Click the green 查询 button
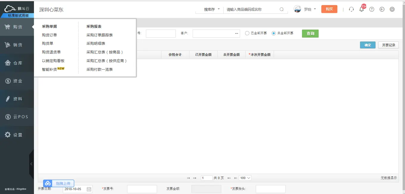The height and width of the screenshot is (194, 405). tap(310, 33)
